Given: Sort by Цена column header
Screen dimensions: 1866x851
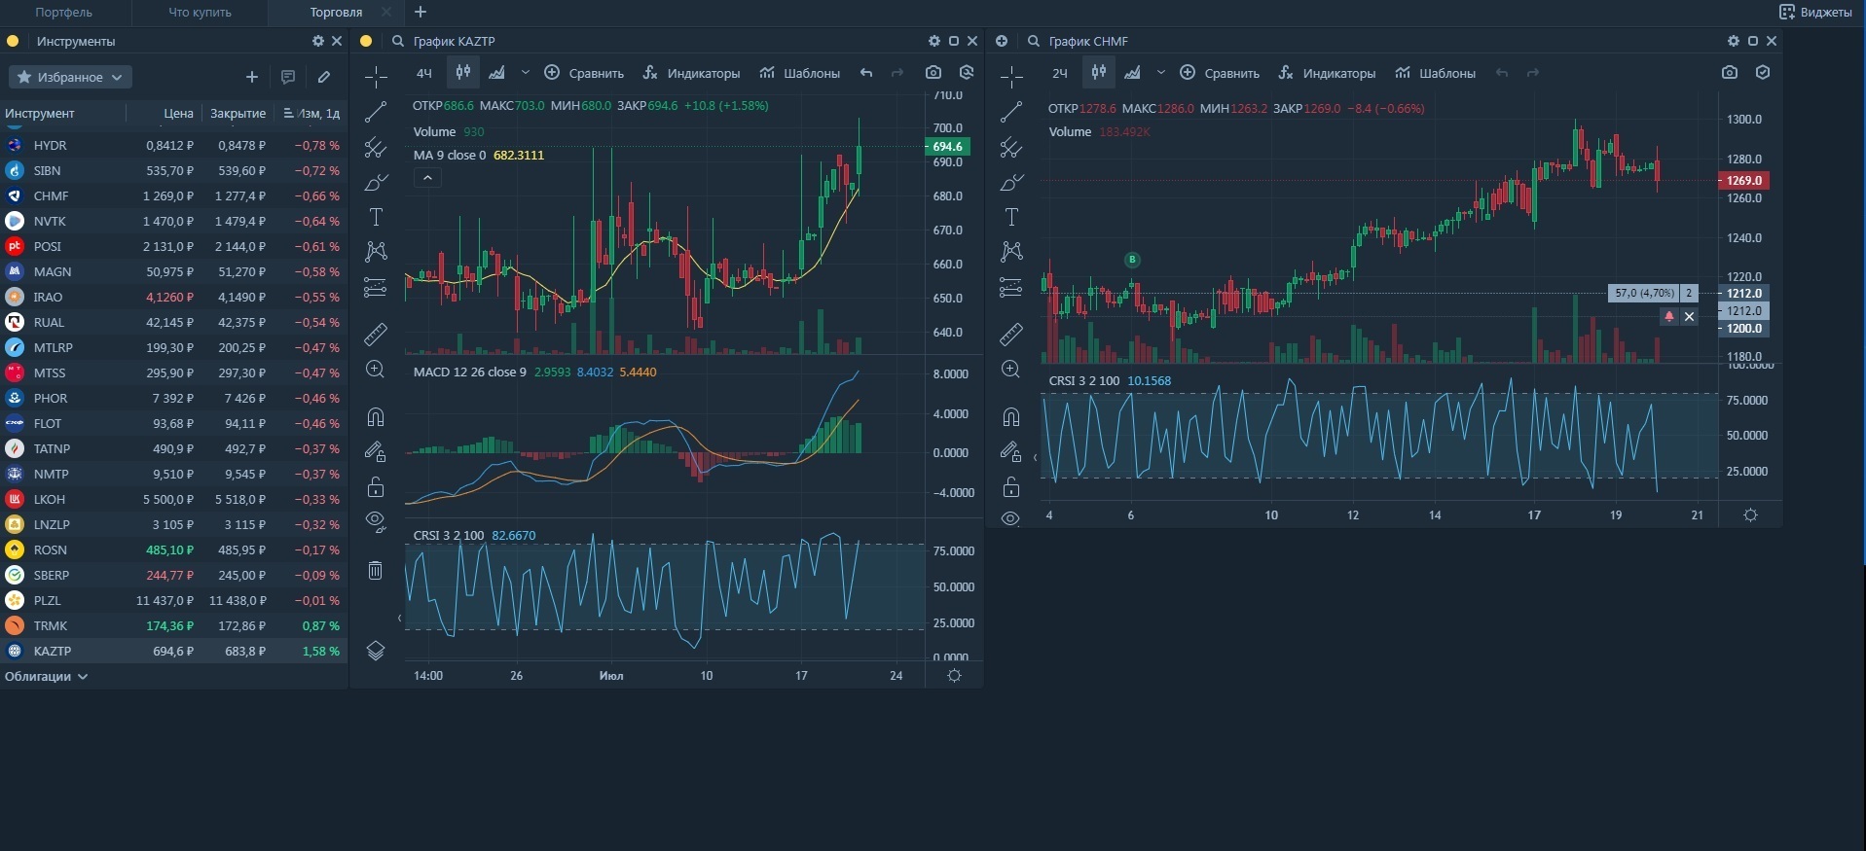Looking at the screenshot, I should 178,114.
